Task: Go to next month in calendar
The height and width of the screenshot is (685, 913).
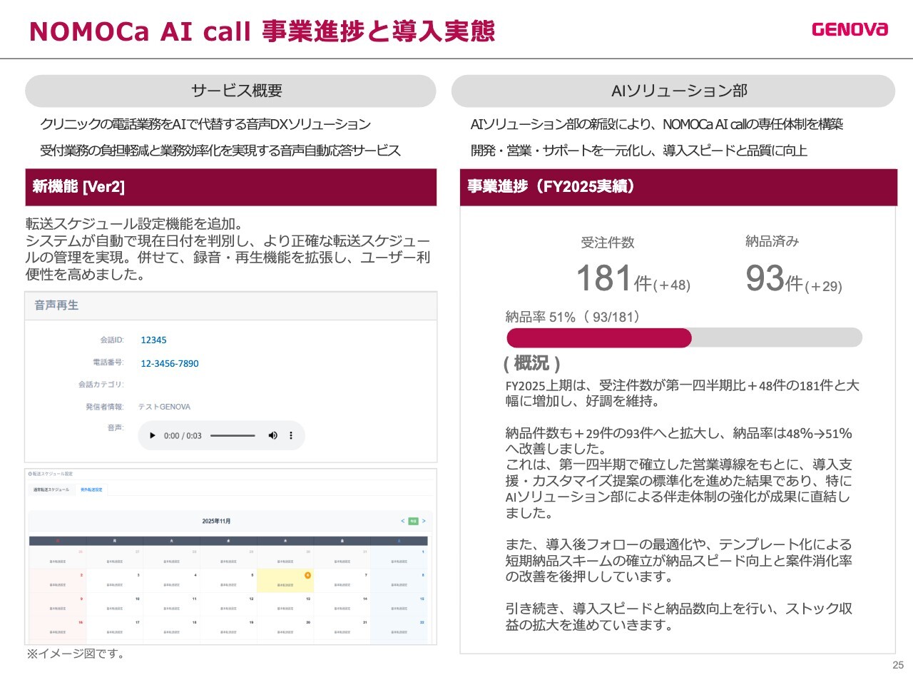Action: (424, 521)
